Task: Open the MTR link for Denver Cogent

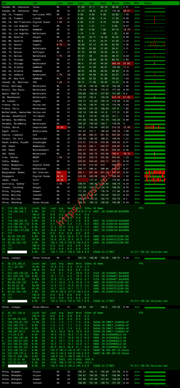Action: 137,45
